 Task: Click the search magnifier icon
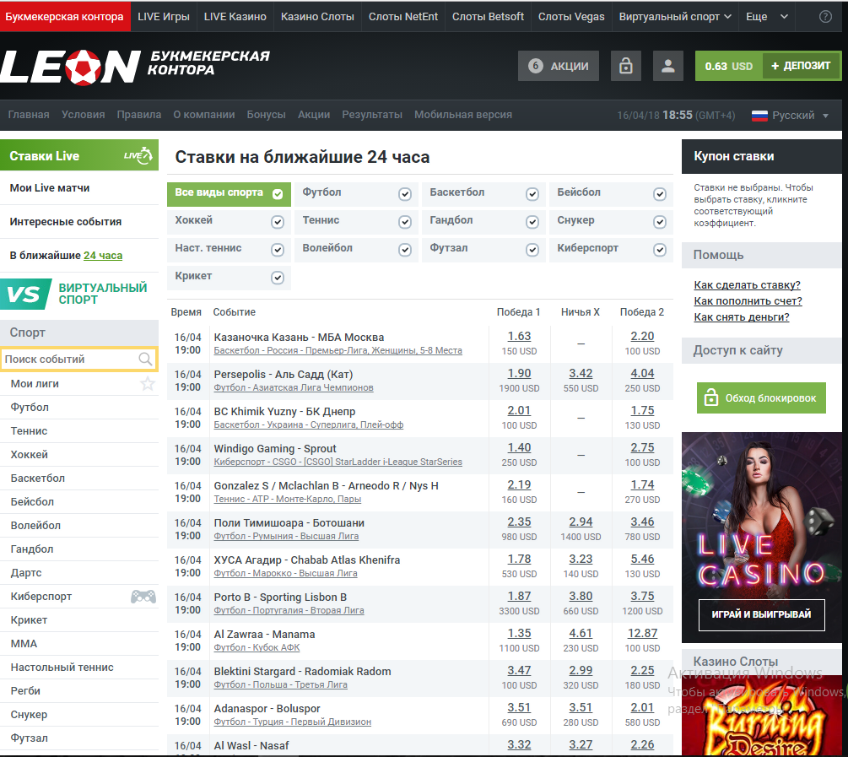click(x=146, y=360)
